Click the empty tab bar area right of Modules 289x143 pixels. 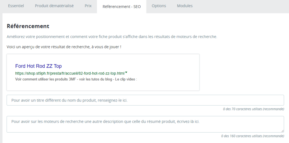(243, 6)
